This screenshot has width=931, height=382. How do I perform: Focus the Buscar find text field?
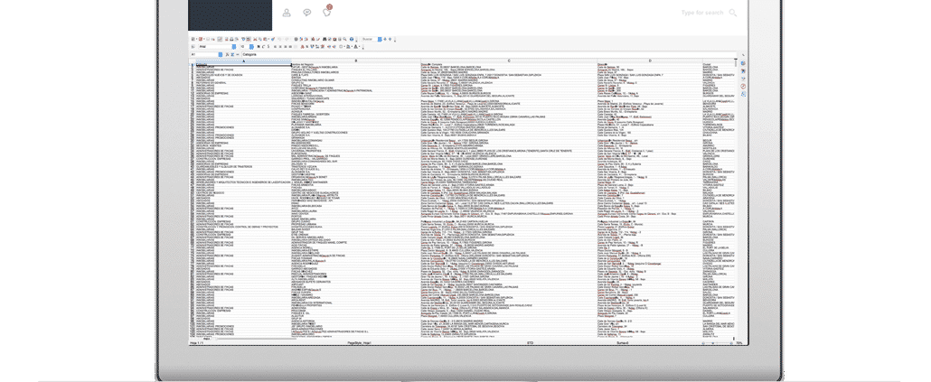tap(370, 39)
